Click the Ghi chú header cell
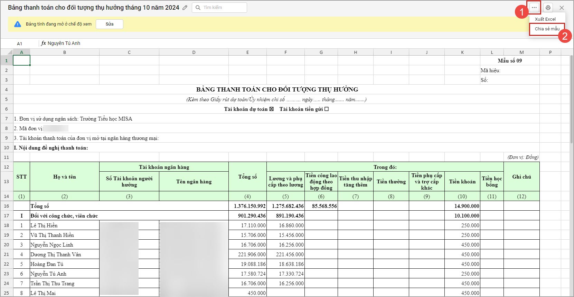This screenshot has width=574, height=297. [x=521, y=177]
